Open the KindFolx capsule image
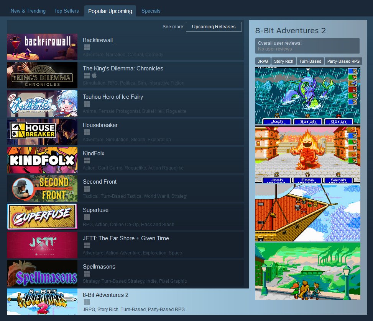This screenshot has width=373, height=321. click(42, 160)
